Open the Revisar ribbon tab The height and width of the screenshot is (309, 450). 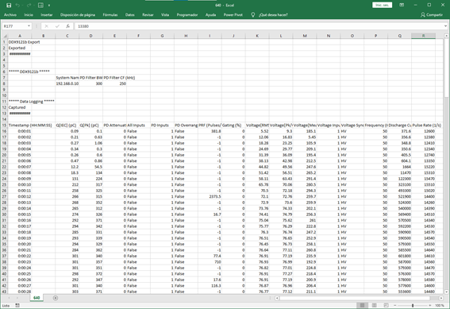[x=148, y=14]
